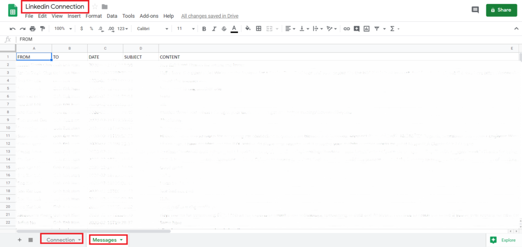
Task: Open the comments history icon
Action: click(x=475, y=10)
